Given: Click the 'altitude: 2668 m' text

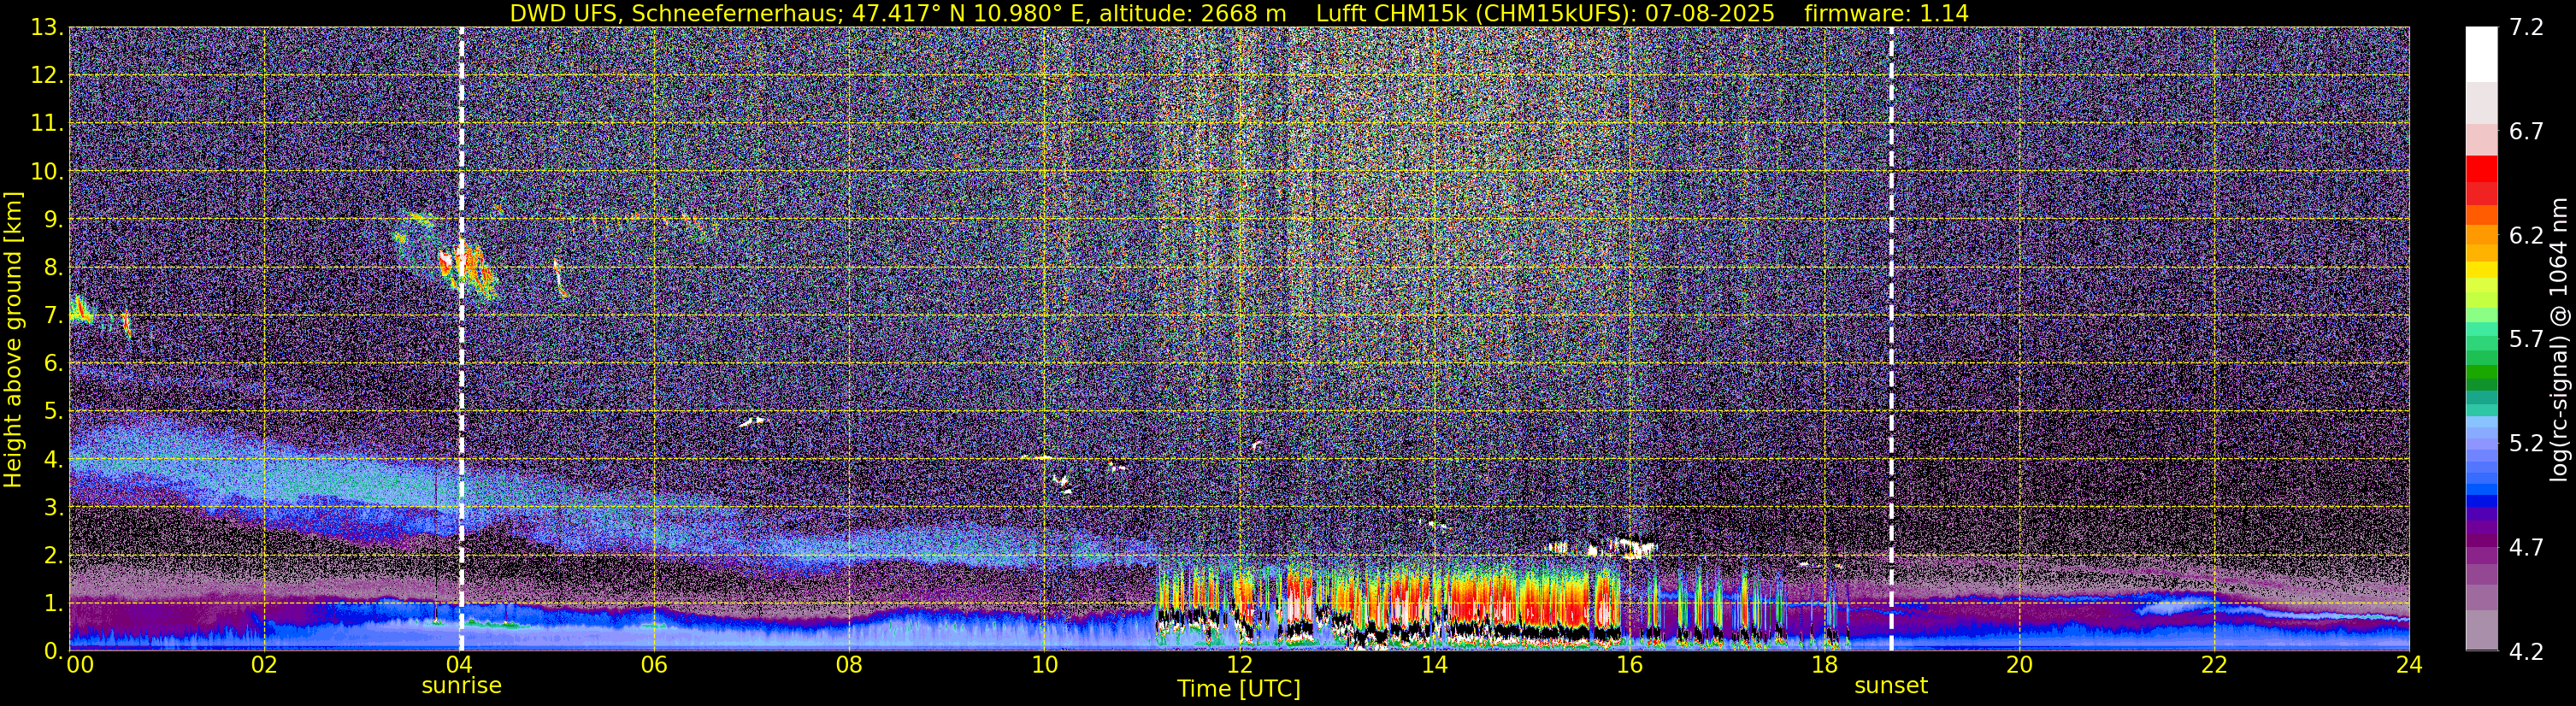Looking at the screenshot, I should coord(1191,13).
